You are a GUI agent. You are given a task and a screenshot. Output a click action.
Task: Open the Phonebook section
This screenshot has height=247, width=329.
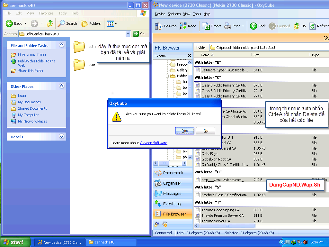click(173, 173)
